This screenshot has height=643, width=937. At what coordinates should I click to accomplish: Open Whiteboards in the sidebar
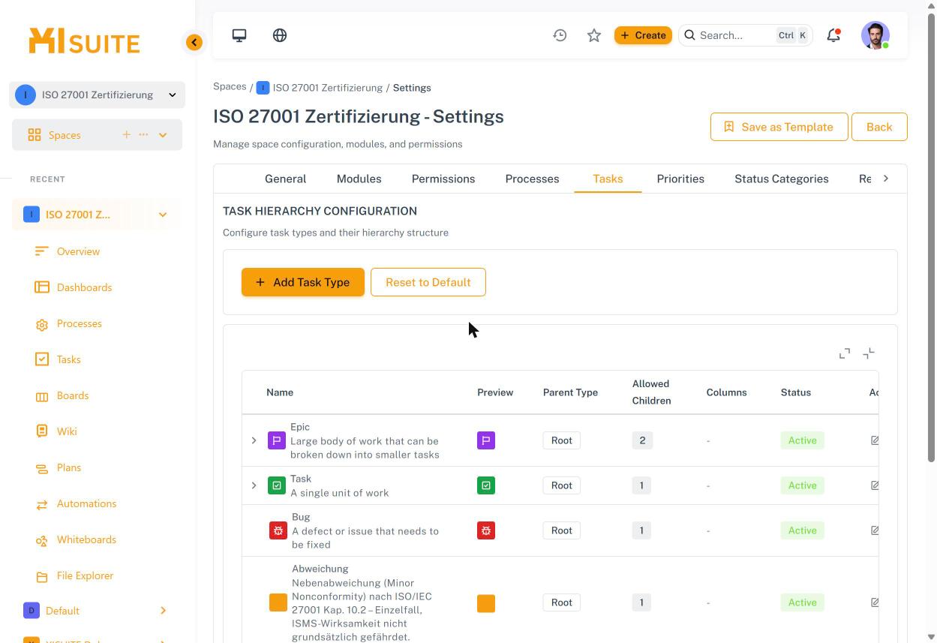86,539
